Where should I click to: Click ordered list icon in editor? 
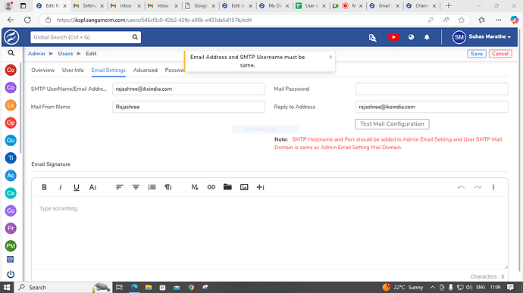[x=152, y=187]
